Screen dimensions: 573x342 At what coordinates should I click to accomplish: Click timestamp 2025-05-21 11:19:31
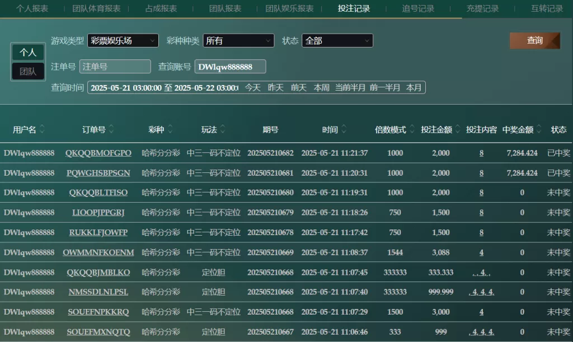coord(335,193)
